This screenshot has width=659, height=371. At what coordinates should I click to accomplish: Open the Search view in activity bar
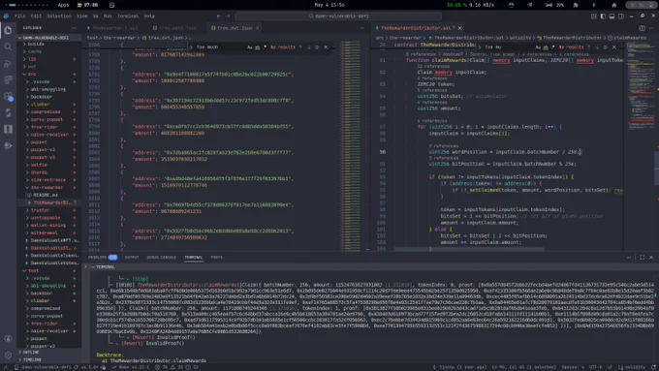(x=8, y=46)
